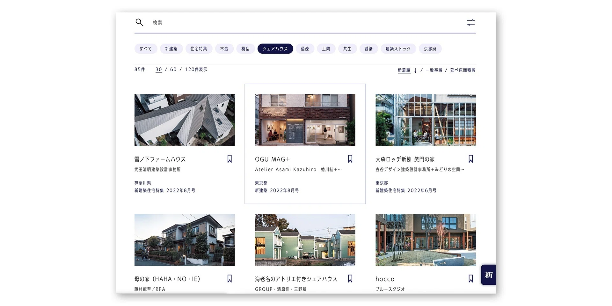
Task: Click architect 武田清明建築設計事務所
Action: (157, 170)
